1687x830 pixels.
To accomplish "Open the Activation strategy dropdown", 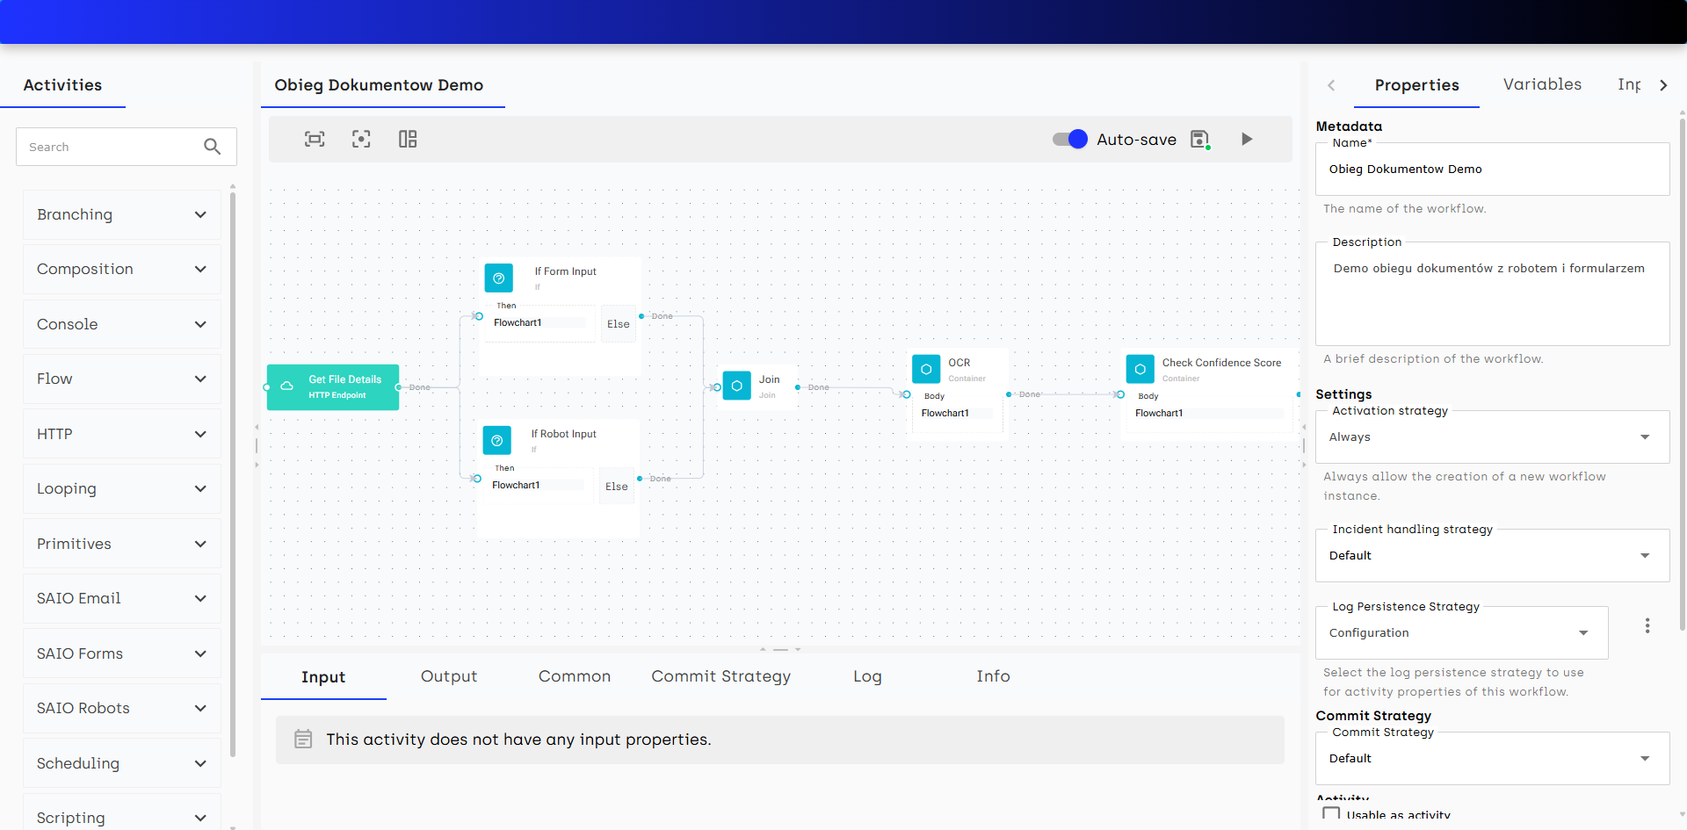I will tap(1491, 437).
